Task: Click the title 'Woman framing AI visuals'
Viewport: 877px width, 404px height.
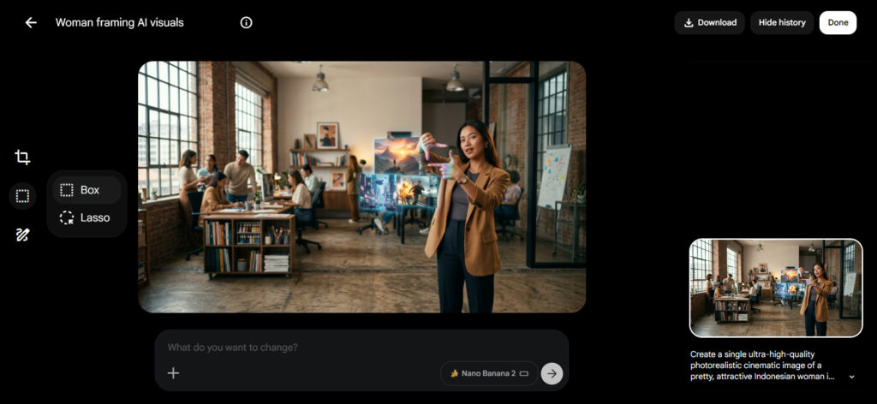Action: (x=120, y=23)
